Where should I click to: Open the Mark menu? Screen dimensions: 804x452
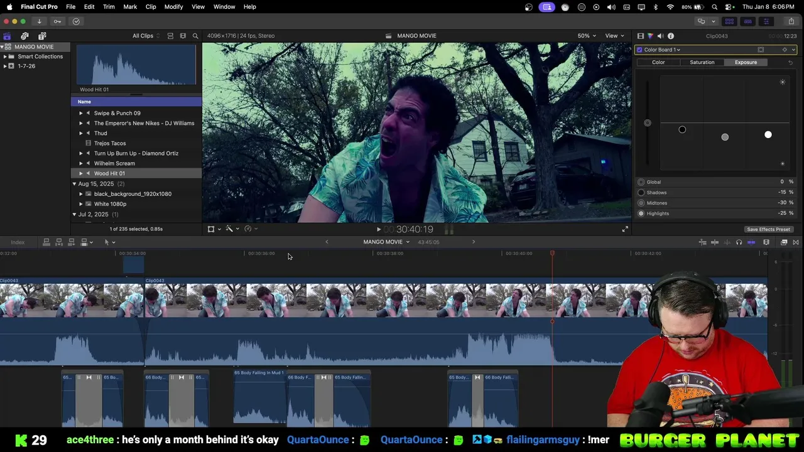[x=130, y=7]
